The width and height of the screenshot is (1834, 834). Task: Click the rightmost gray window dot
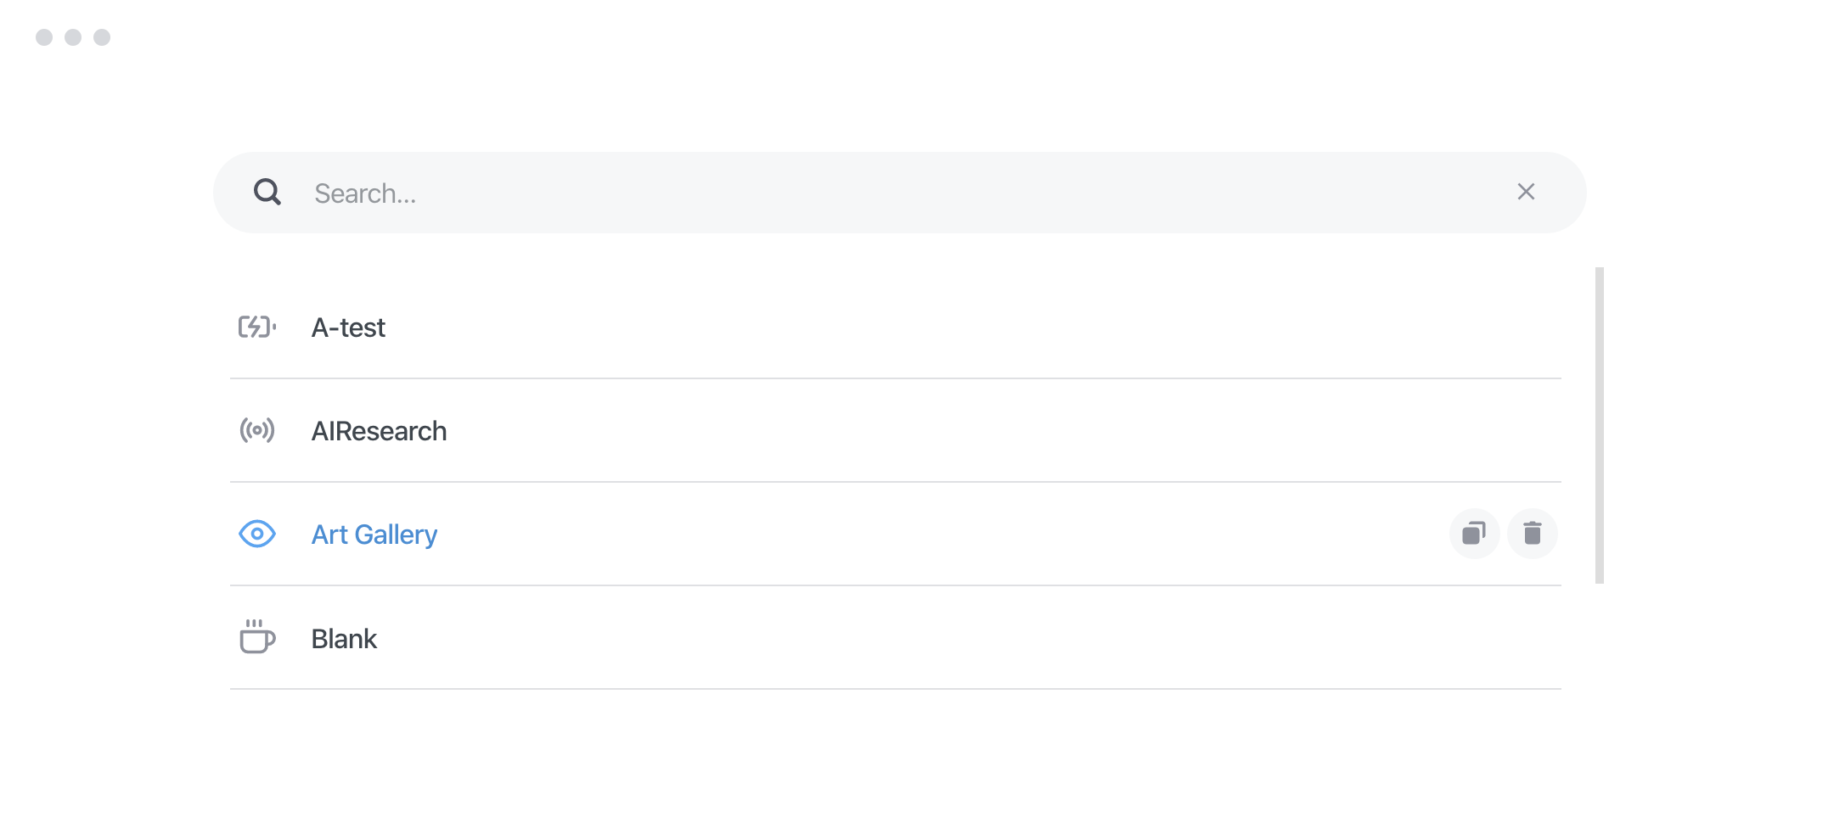coord(102,37)
